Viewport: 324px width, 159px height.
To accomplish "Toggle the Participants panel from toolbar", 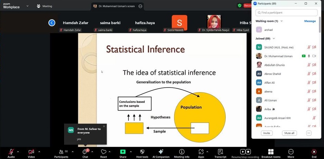I will (61, 153).
